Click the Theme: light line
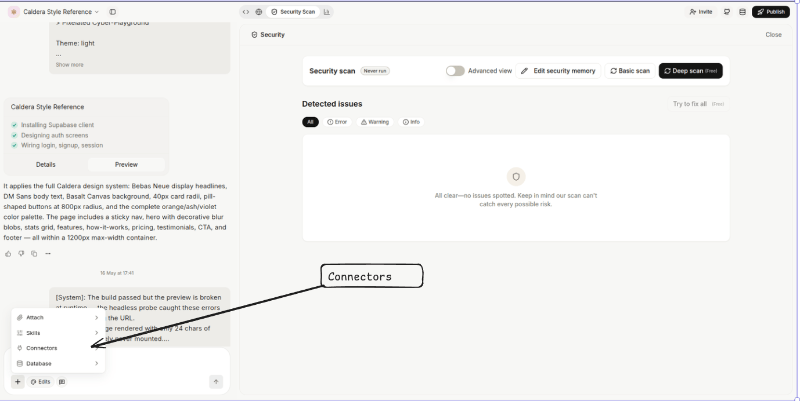The image size is (800, 401). click(x=75, y=43)
